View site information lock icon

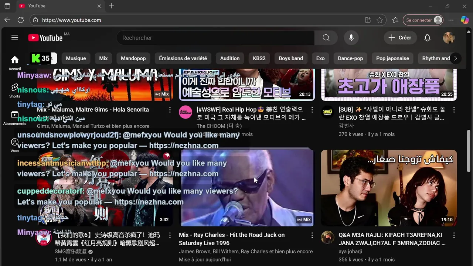pos(35,20)
